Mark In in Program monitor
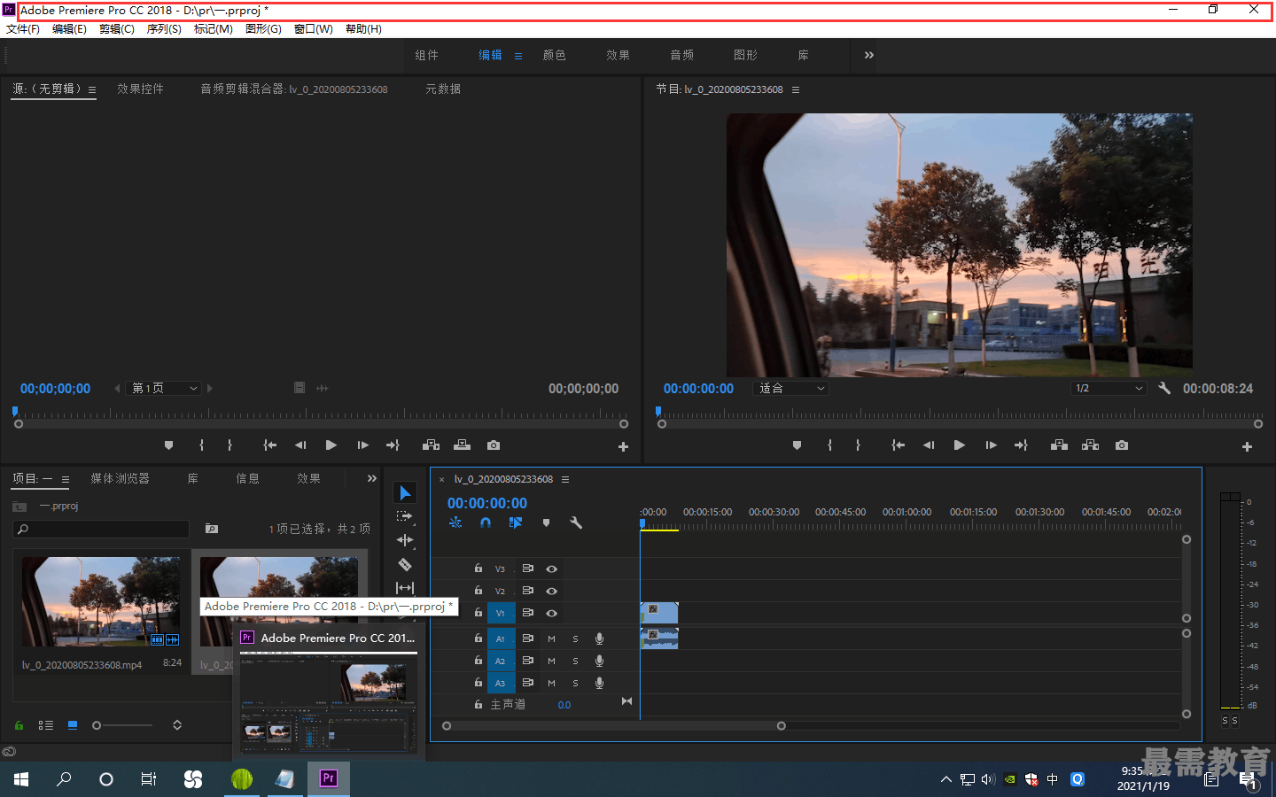1276x797 pixels. pos(829,445)
